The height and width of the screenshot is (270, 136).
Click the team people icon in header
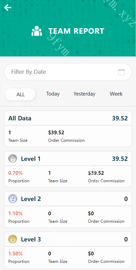37,31
